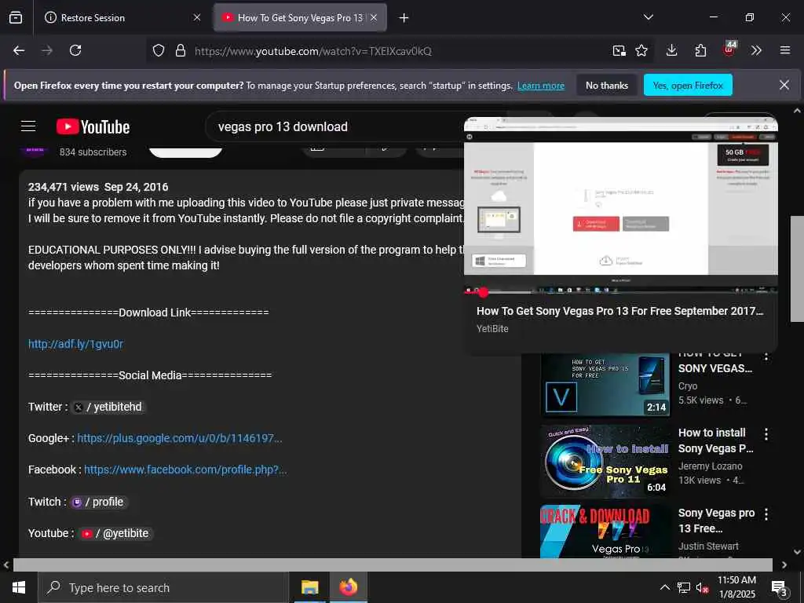Click Yes, open Firefox button
Image resolution: width=804 pixels, height=603 pixels.
[688, 85]
